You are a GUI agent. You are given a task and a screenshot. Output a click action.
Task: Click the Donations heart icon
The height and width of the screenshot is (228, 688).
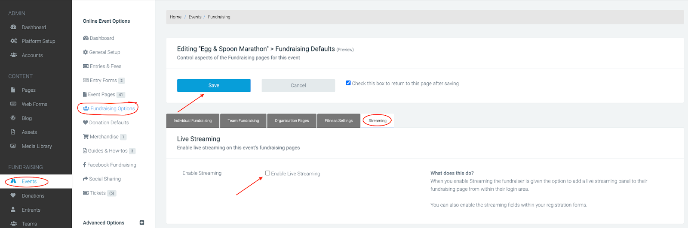click(x=13, y=195)
